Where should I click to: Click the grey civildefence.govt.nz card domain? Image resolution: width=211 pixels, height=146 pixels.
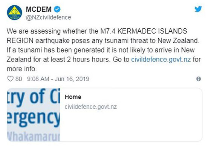(x=91, y=107)
